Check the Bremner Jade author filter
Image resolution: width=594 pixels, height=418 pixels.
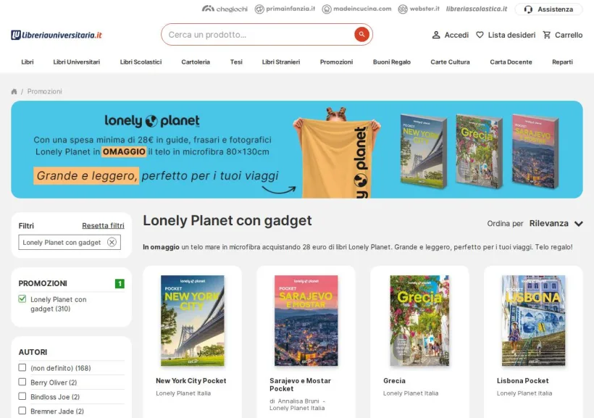[22, 411]
